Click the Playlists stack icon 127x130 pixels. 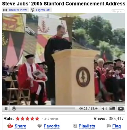(75, 126)
